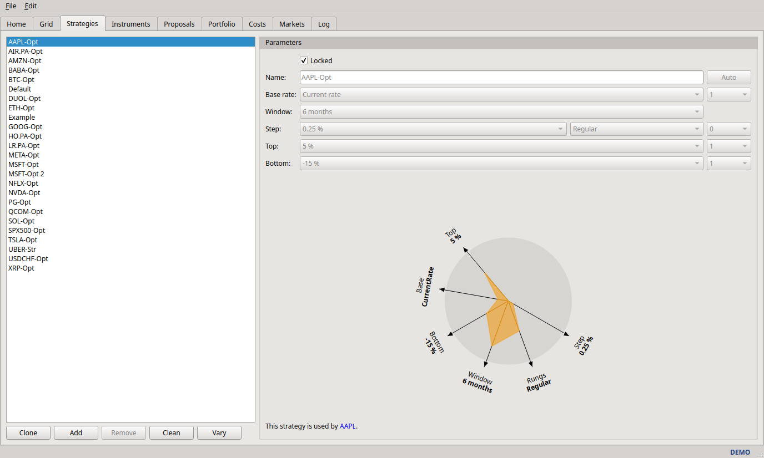
Task: Open the number dropdown beside Bottom
Action: coord(729,163)
